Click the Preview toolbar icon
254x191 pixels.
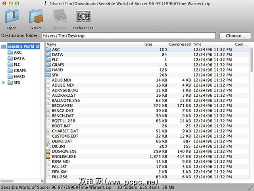[x=60, y=16]
